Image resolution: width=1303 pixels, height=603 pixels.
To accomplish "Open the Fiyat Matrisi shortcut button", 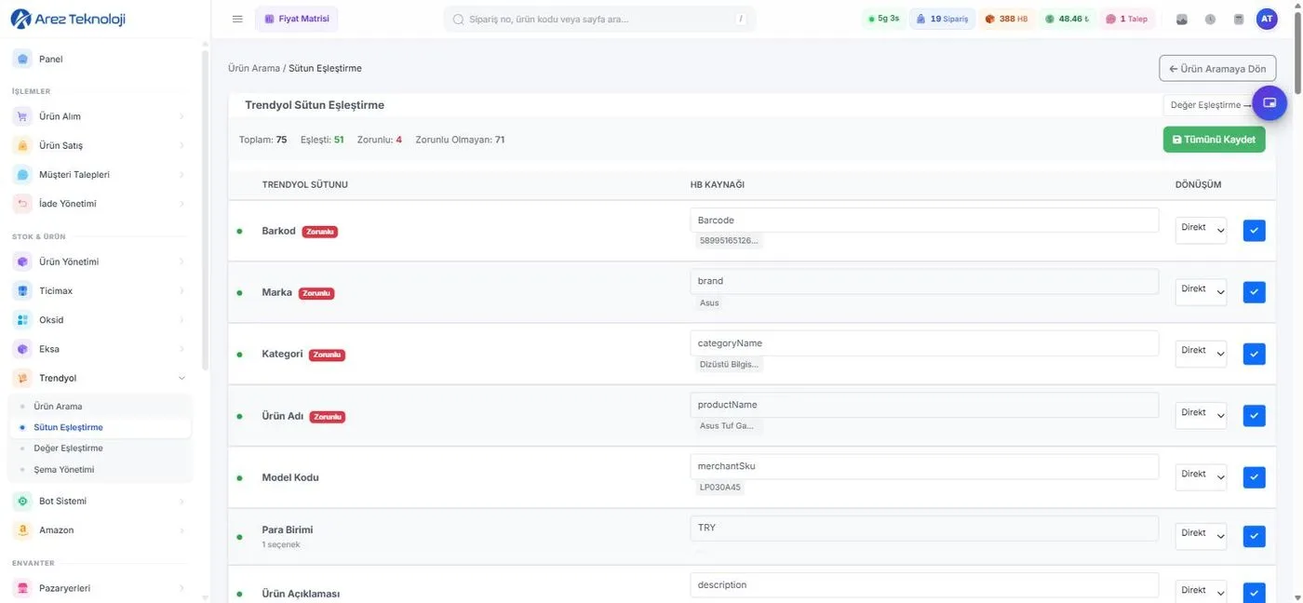I will click(x=297, y=19).
